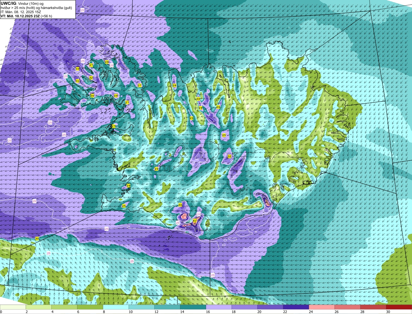Select the dark teal 14–16 m/s legend swatch

point(193,307)
